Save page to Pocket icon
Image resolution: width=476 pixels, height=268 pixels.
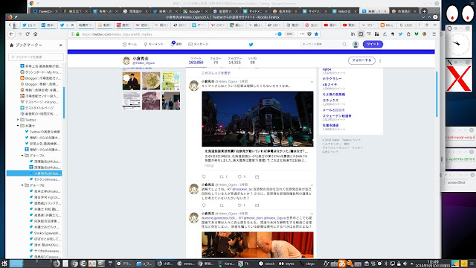(x=309, y=34)
